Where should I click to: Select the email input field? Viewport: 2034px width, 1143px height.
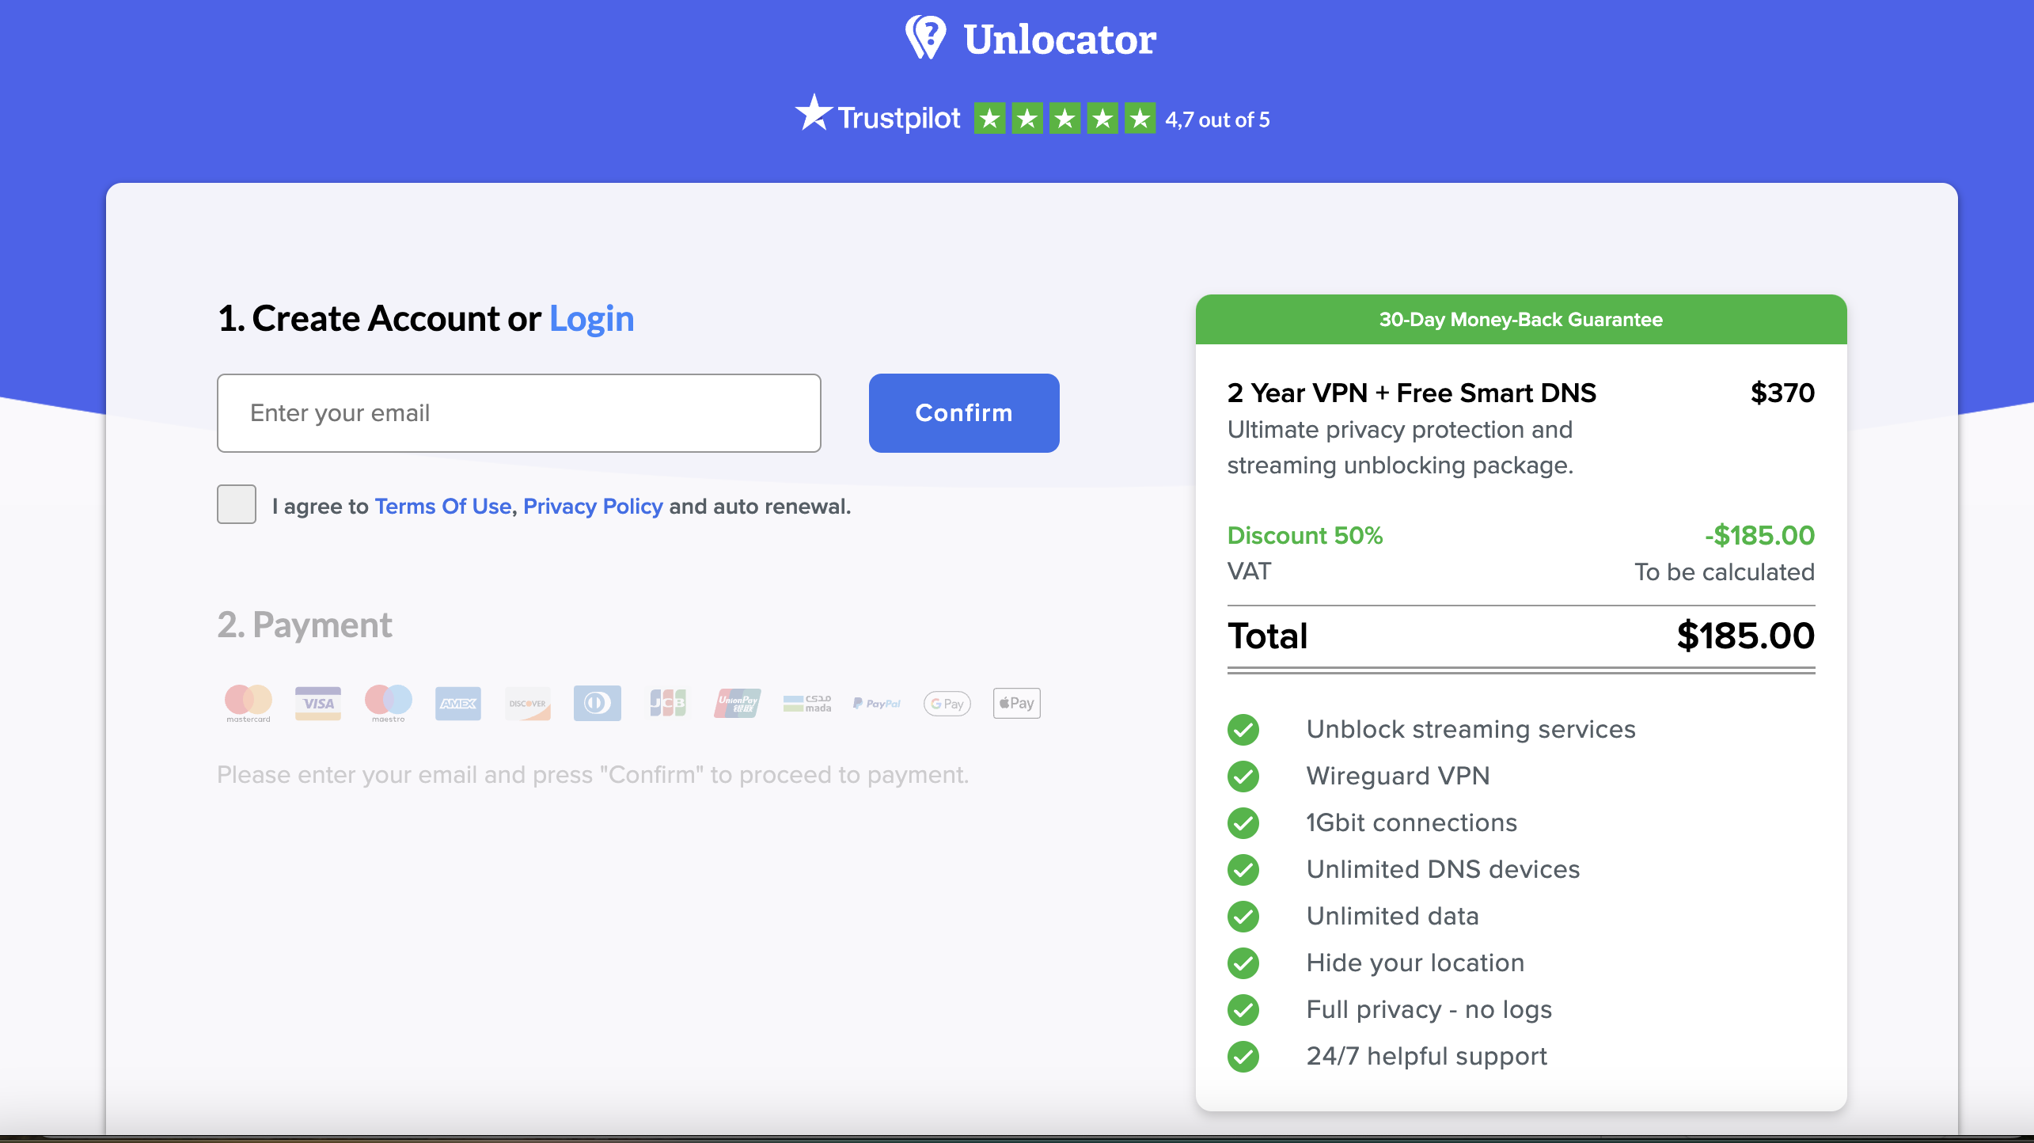point(520,412)
